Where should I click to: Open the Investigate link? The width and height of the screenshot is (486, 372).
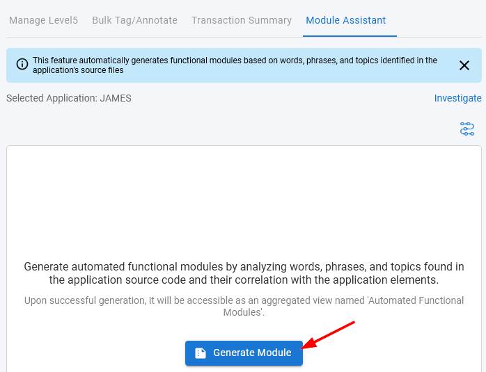coord(457,98)
